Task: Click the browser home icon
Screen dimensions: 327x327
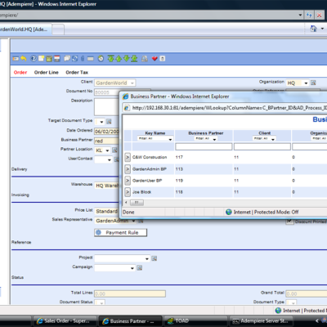Action: click(314, 29)
